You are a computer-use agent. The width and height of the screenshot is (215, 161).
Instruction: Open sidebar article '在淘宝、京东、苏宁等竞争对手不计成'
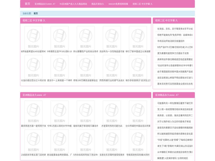tap(175, 29)
